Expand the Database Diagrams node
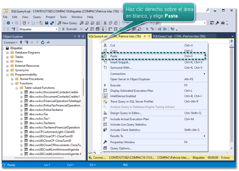This screenshot has width=239, height=171. [7, 53]
